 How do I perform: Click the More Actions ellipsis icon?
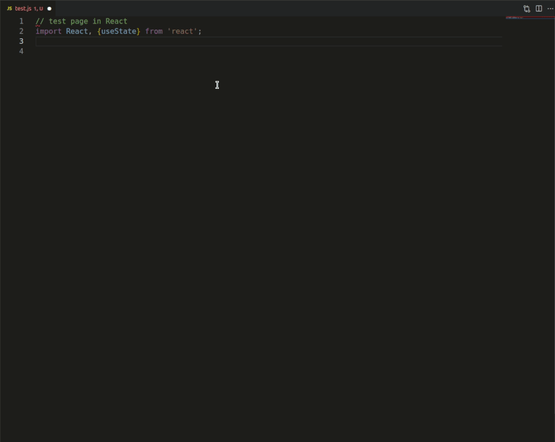pyautogui.click(x=551, y=8)
